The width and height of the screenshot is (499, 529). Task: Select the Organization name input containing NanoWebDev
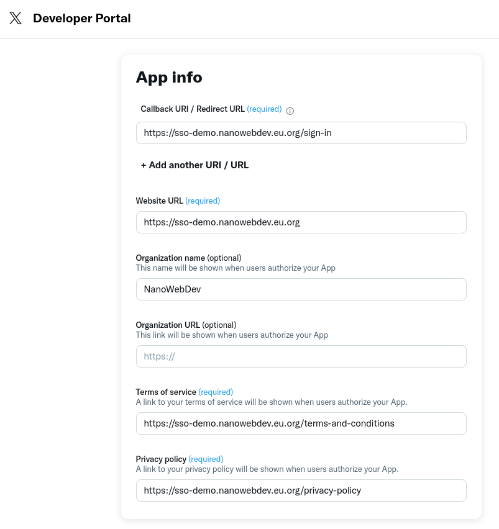pos(301,289)
